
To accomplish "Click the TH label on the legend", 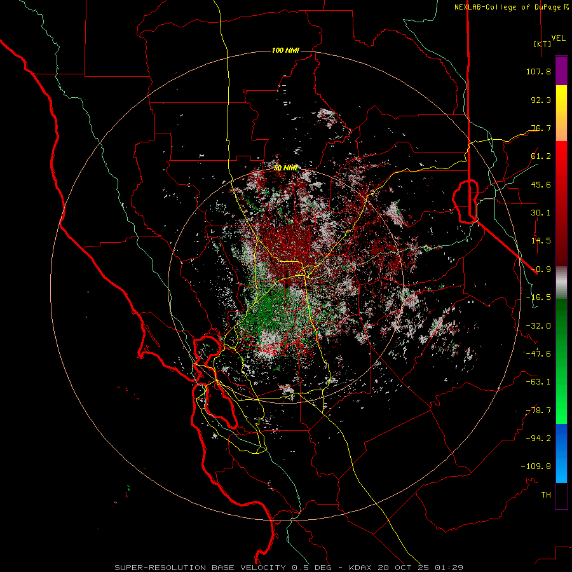I will [x=546, y=495].
